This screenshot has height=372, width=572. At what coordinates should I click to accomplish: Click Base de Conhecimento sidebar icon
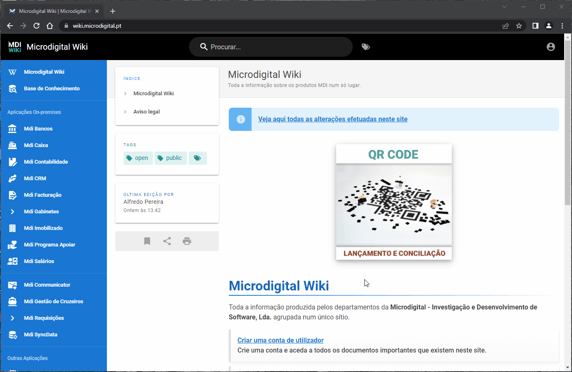[12, 89]
